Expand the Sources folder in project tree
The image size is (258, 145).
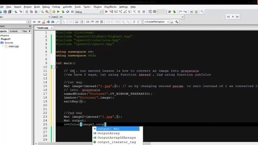2,43
